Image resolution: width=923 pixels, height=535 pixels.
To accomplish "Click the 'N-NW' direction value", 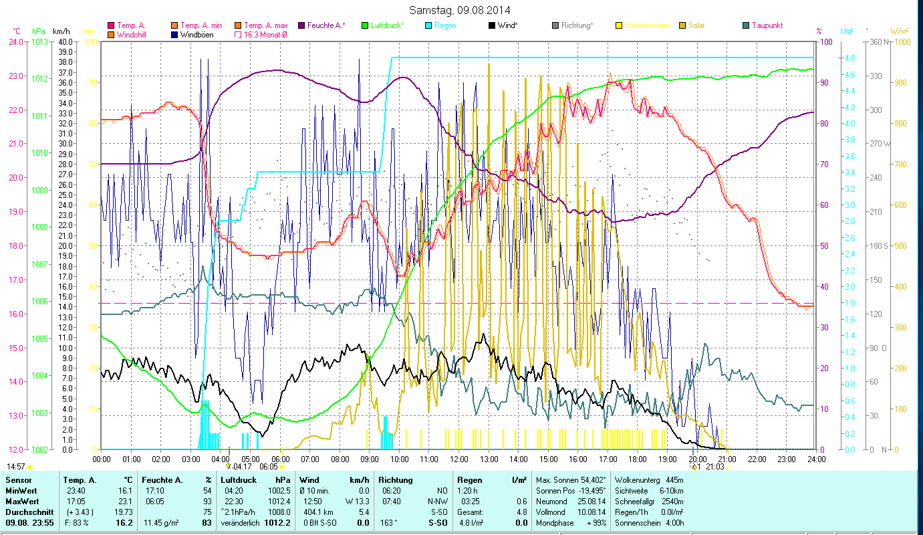I will tap(437, 502).
